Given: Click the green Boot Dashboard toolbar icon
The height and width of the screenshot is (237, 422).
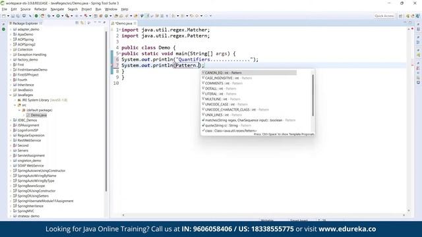Looking at the screenshot, I should 36,16.
